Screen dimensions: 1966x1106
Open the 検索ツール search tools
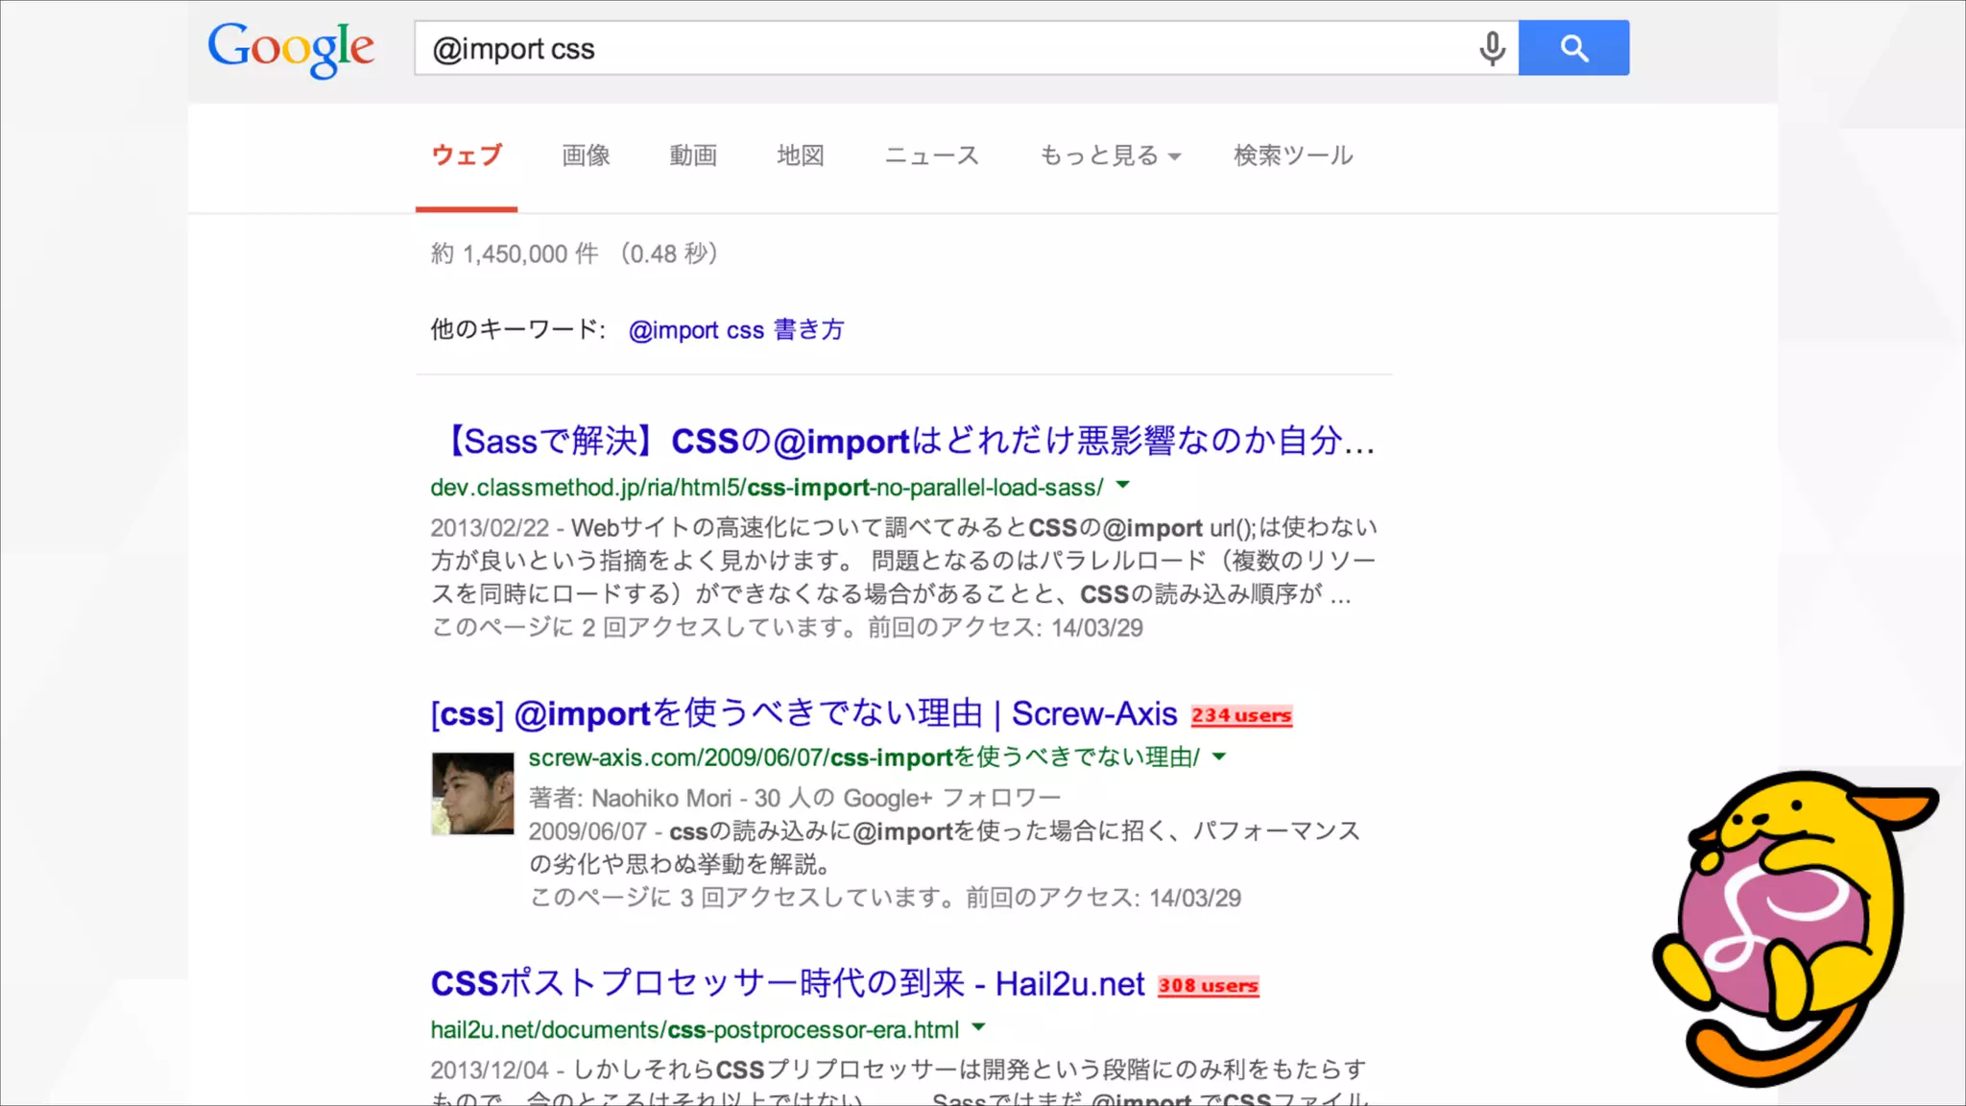coord(1293,156)
